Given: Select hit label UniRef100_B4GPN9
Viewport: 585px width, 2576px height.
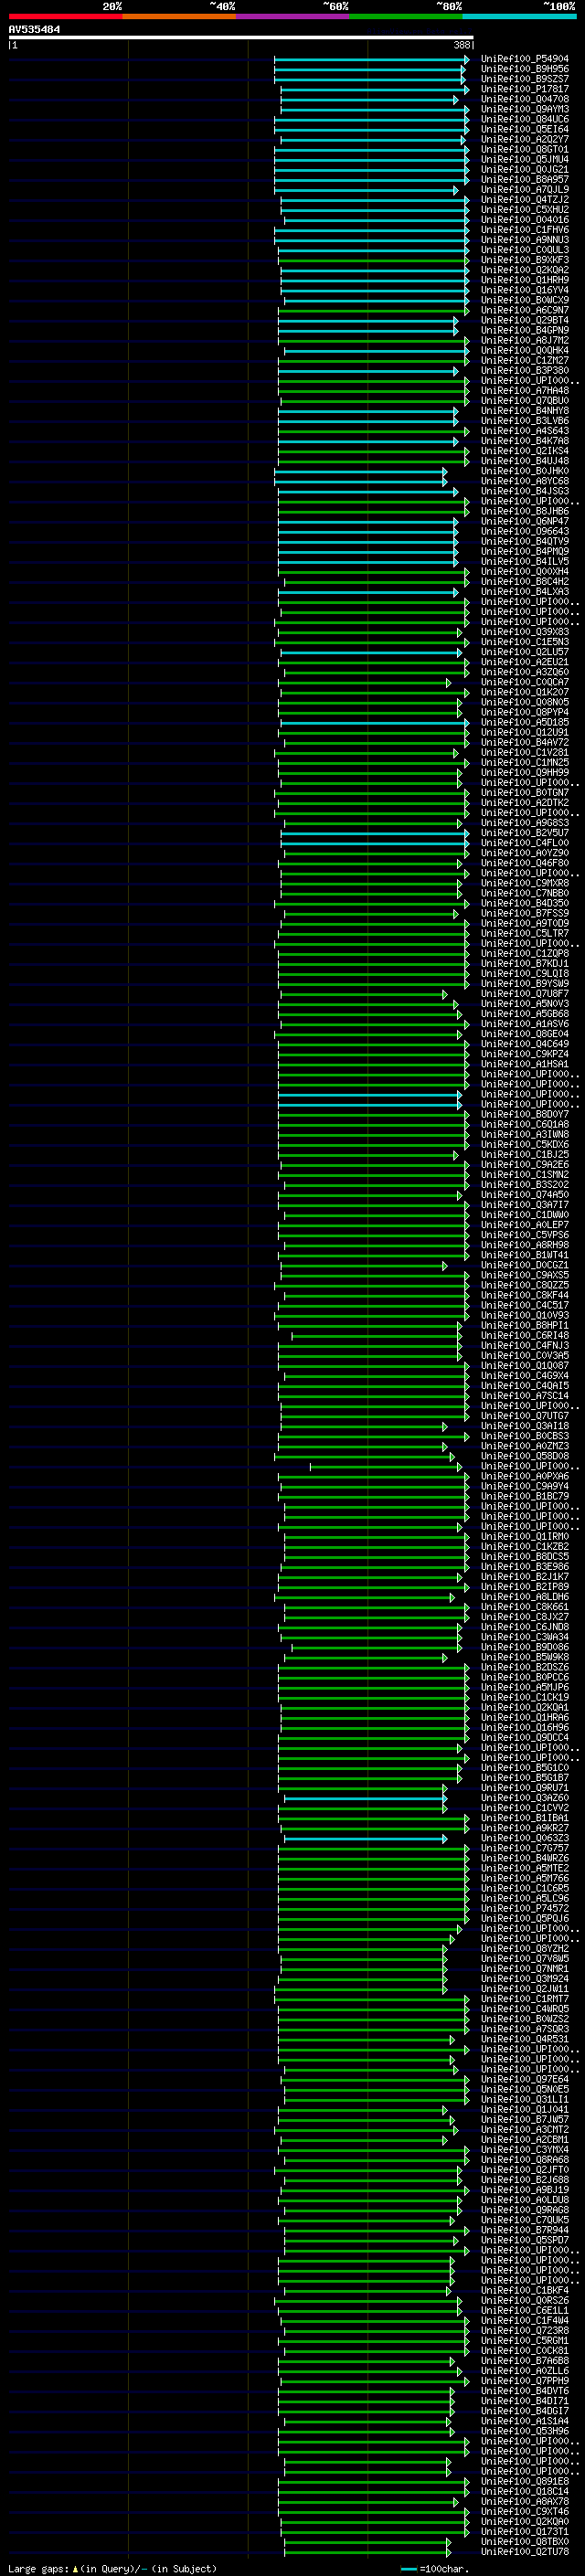Looking at the screenshot, I should [524, 330].
